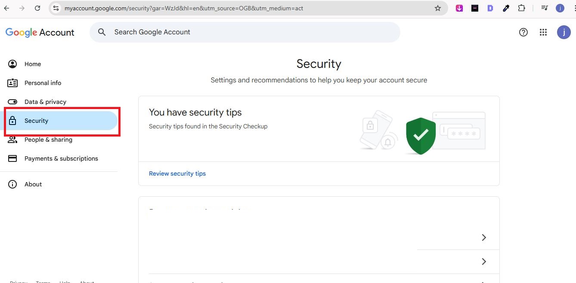This screenshot has width=576, height=283.
Task: Expand the first chevron in the lower card
Action: 483,237
